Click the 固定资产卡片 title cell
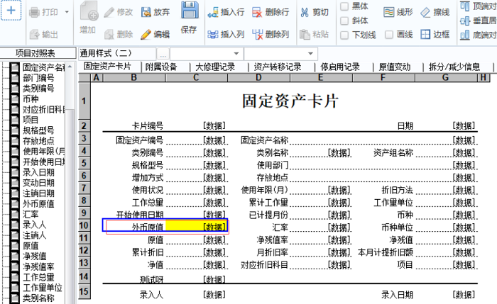497x304 pixels. pyautogui.click(x=290, y=101)
